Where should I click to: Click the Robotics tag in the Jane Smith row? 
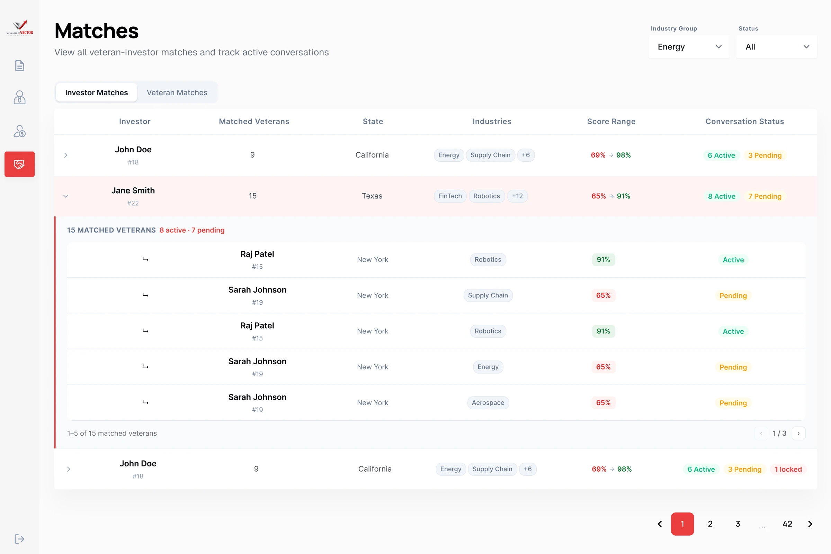[486, 196]
